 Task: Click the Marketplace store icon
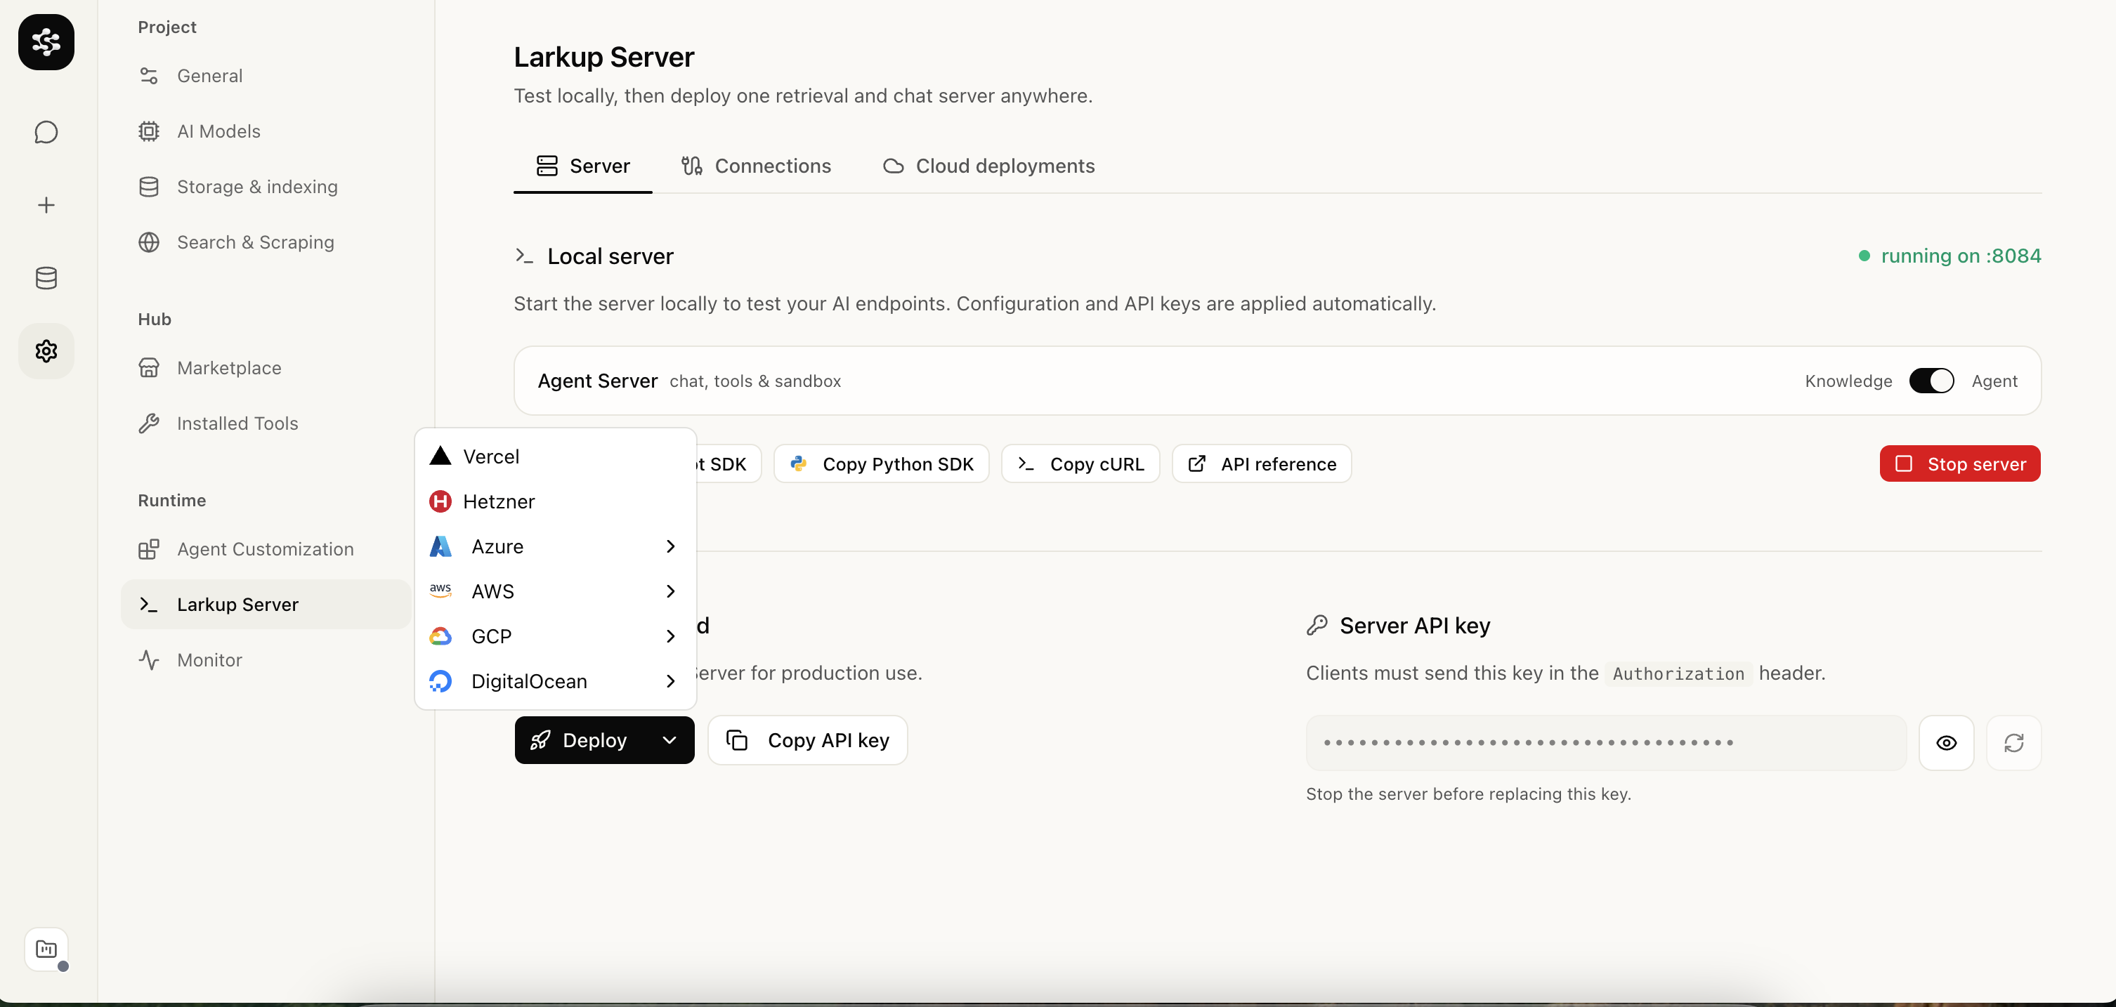[x=149, y=368]
